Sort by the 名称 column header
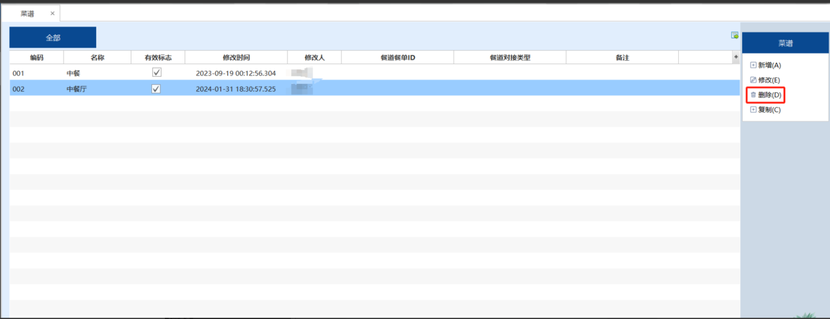The width and height of the screenshot is (830, 319). pos(97,57)
